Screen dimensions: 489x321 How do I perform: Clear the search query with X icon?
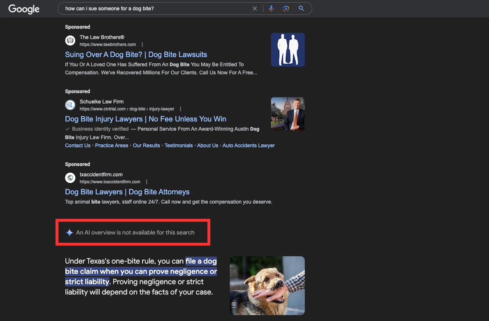[x=255, y=8]
